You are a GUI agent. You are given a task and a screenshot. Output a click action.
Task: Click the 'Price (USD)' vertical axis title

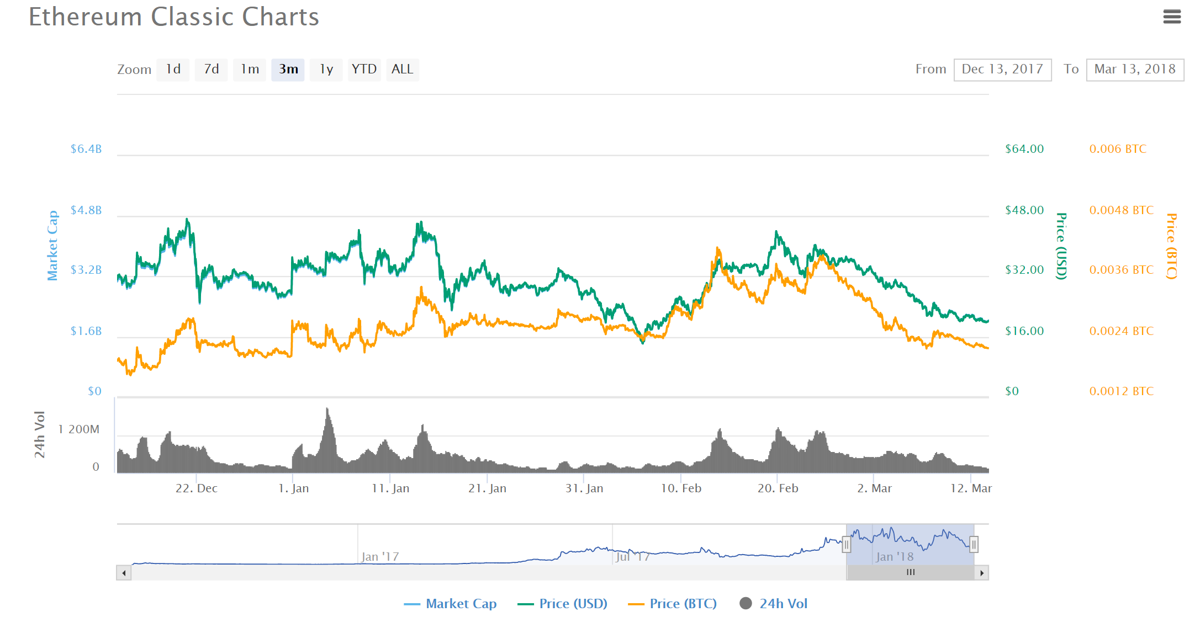[x=1061, y=246]
